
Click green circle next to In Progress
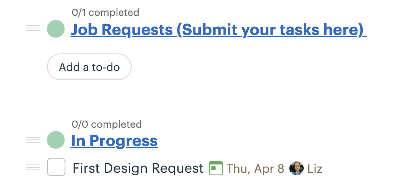click(56, 140)
